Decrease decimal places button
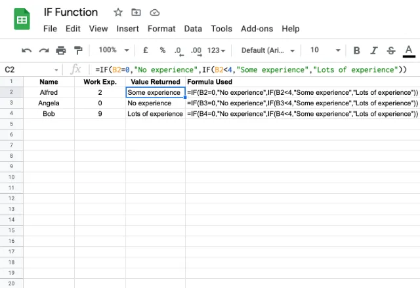This screenshot has width=420, height=288. pos(178,51)
